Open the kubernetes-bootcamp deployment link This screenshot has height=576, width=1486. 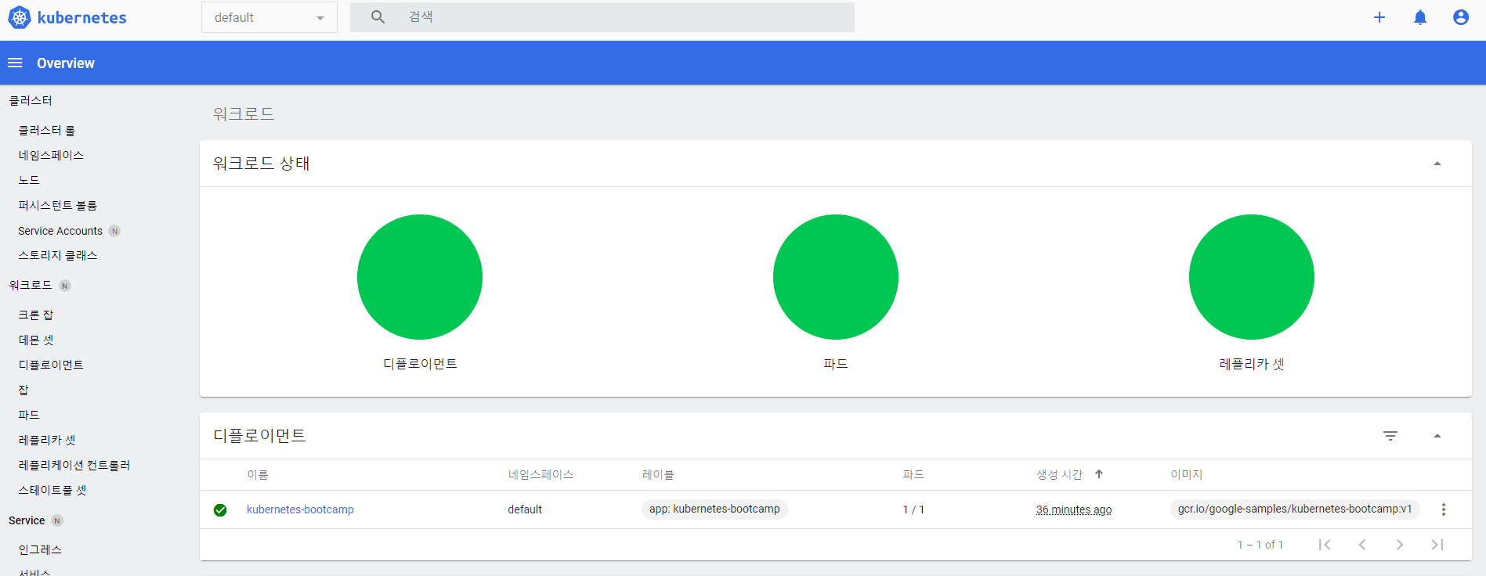point(300,509)
